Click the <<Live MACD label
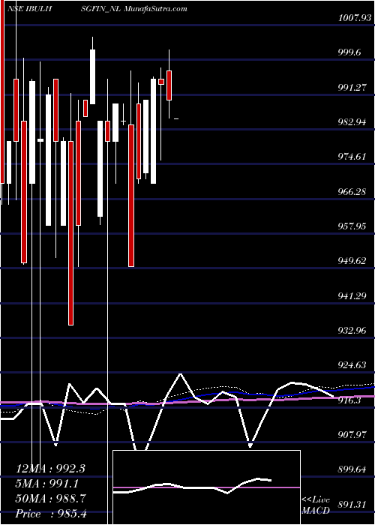Image resolution: width=375 pixels, height=525 pixels. click(x=316, y=506)
